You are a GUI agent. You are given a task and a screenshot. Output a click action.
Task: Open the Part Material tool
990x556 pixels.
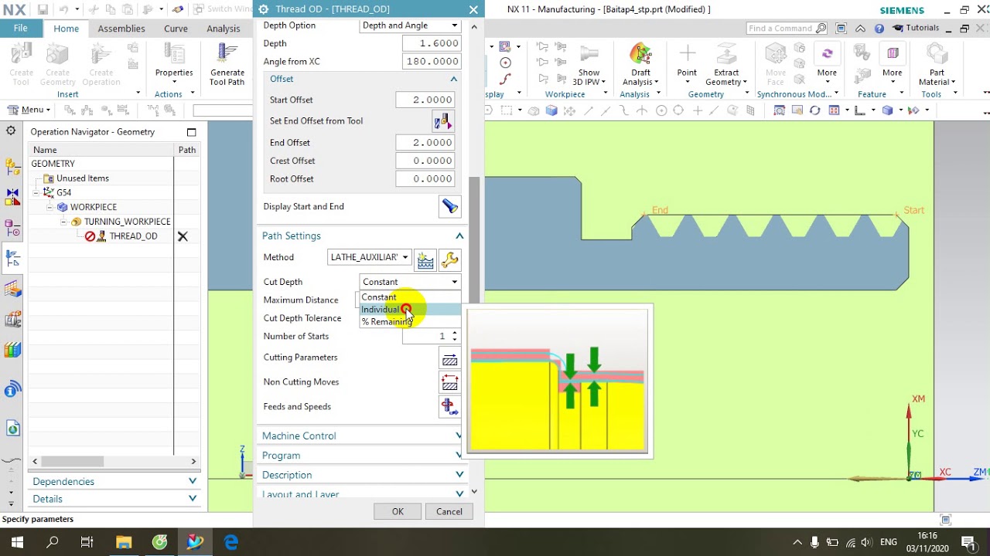click(x=937, y=64)
